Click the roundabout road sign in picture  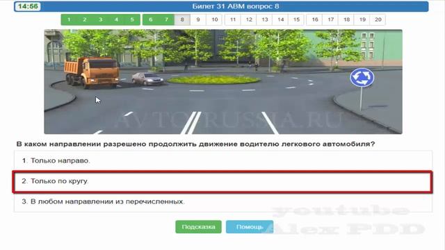(x=362, y=77)
